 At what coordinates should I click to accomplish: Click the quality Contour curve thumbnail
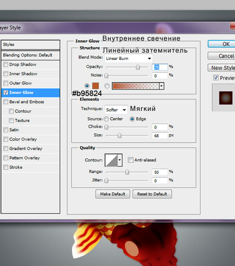click(x=111, y=160)
